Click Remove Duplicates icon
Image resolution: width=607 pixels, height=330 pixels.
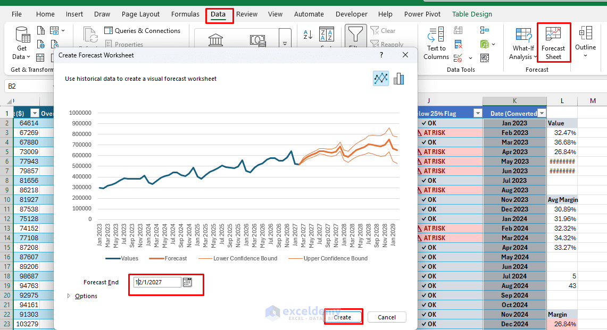pyautogui.click(x=459, y=45)
